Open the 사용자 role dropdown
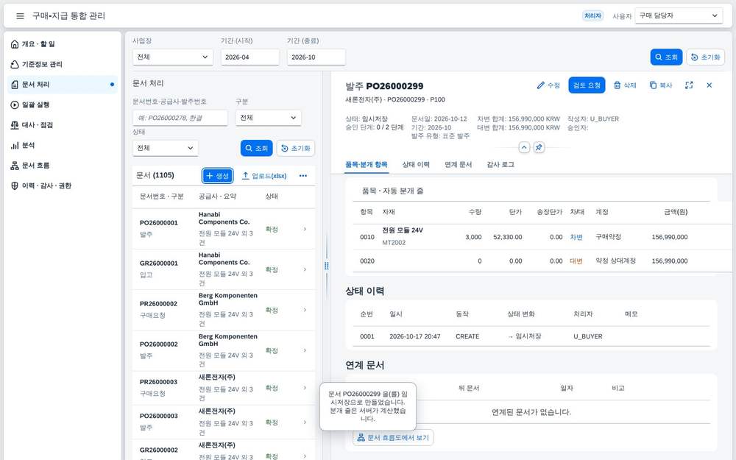This screenshot has width=736, height=460. [x=679, y=15]
